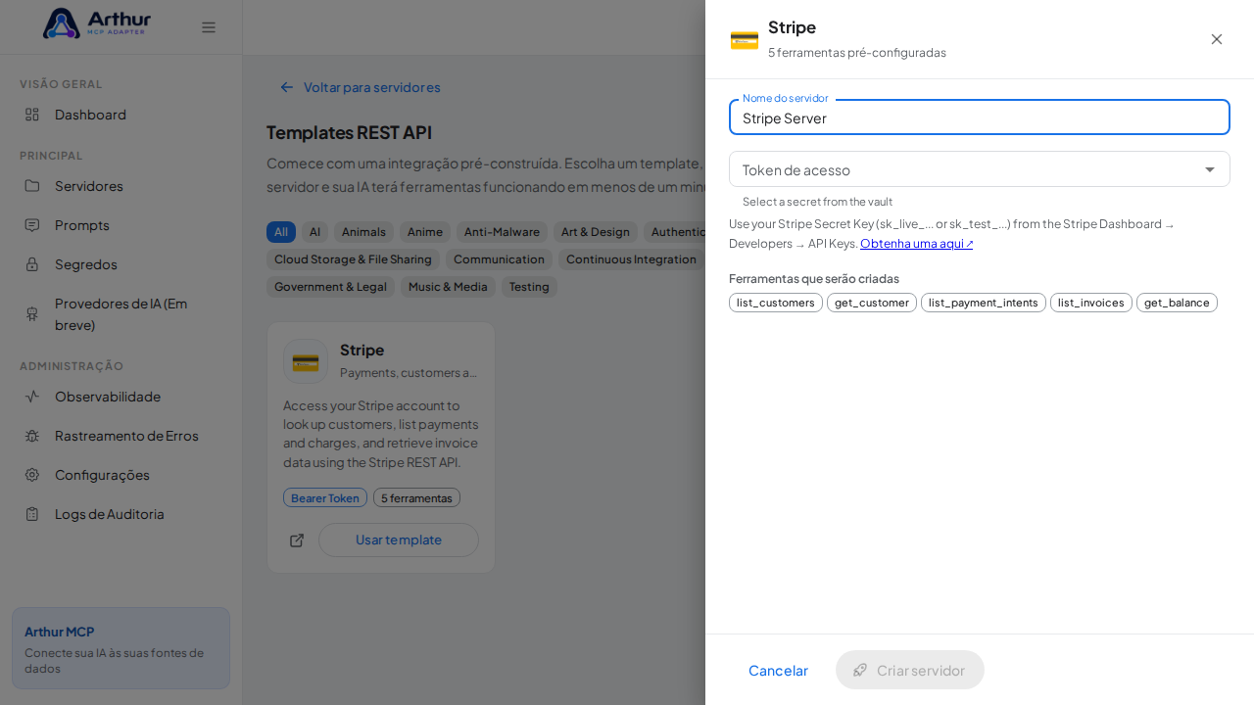The width and height of the screenshot is (1254, 705).
Task: Click Usar template on the Stripe card
Action: point(399,540)
